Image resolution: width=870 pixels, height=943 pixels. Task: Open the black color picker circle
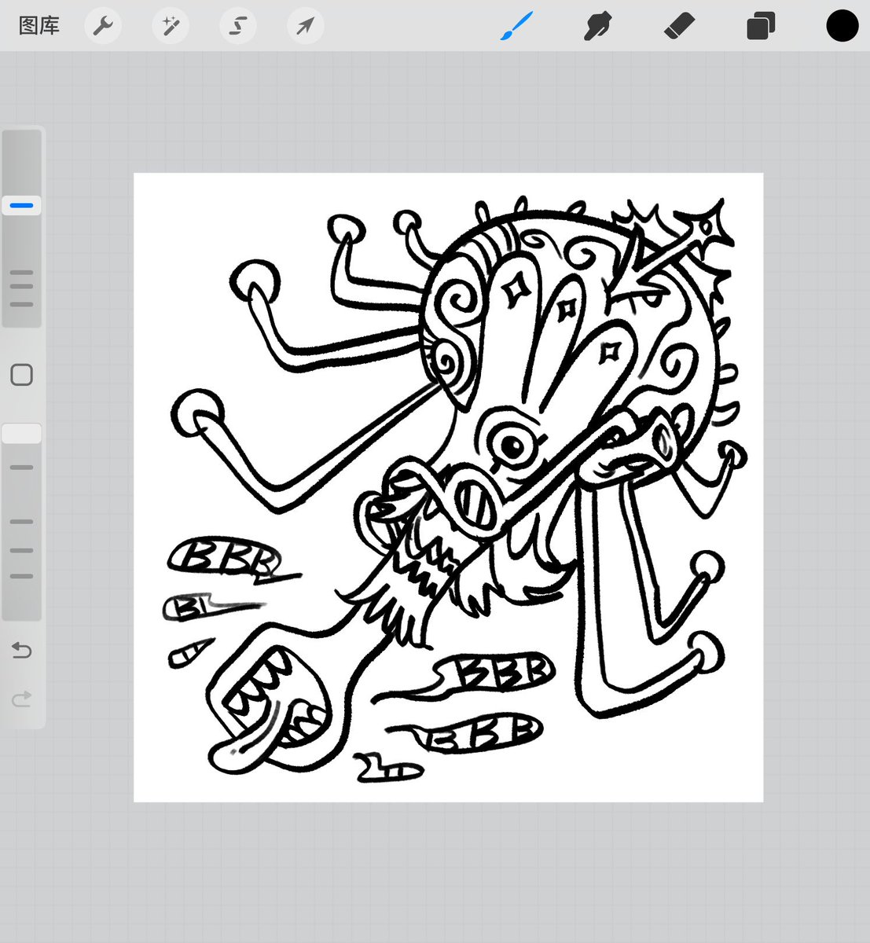842,26
